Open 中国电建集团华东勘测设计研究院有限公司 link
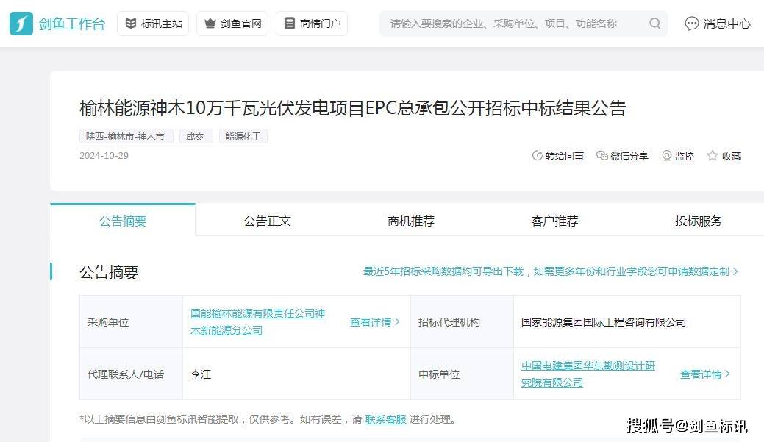764x442 pixels. pyautogui.click(x=588, y=374)
